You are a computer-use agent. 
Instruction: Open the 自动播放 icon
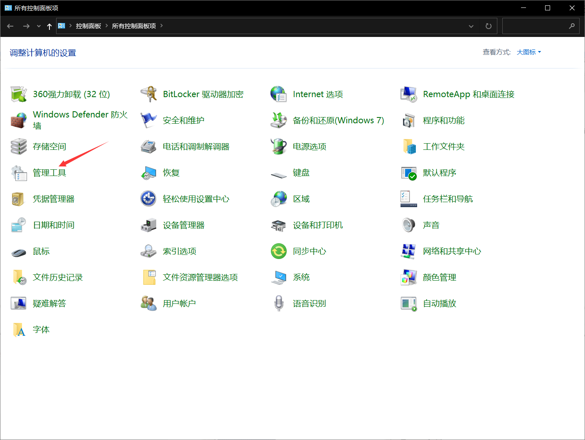[409, 303]
